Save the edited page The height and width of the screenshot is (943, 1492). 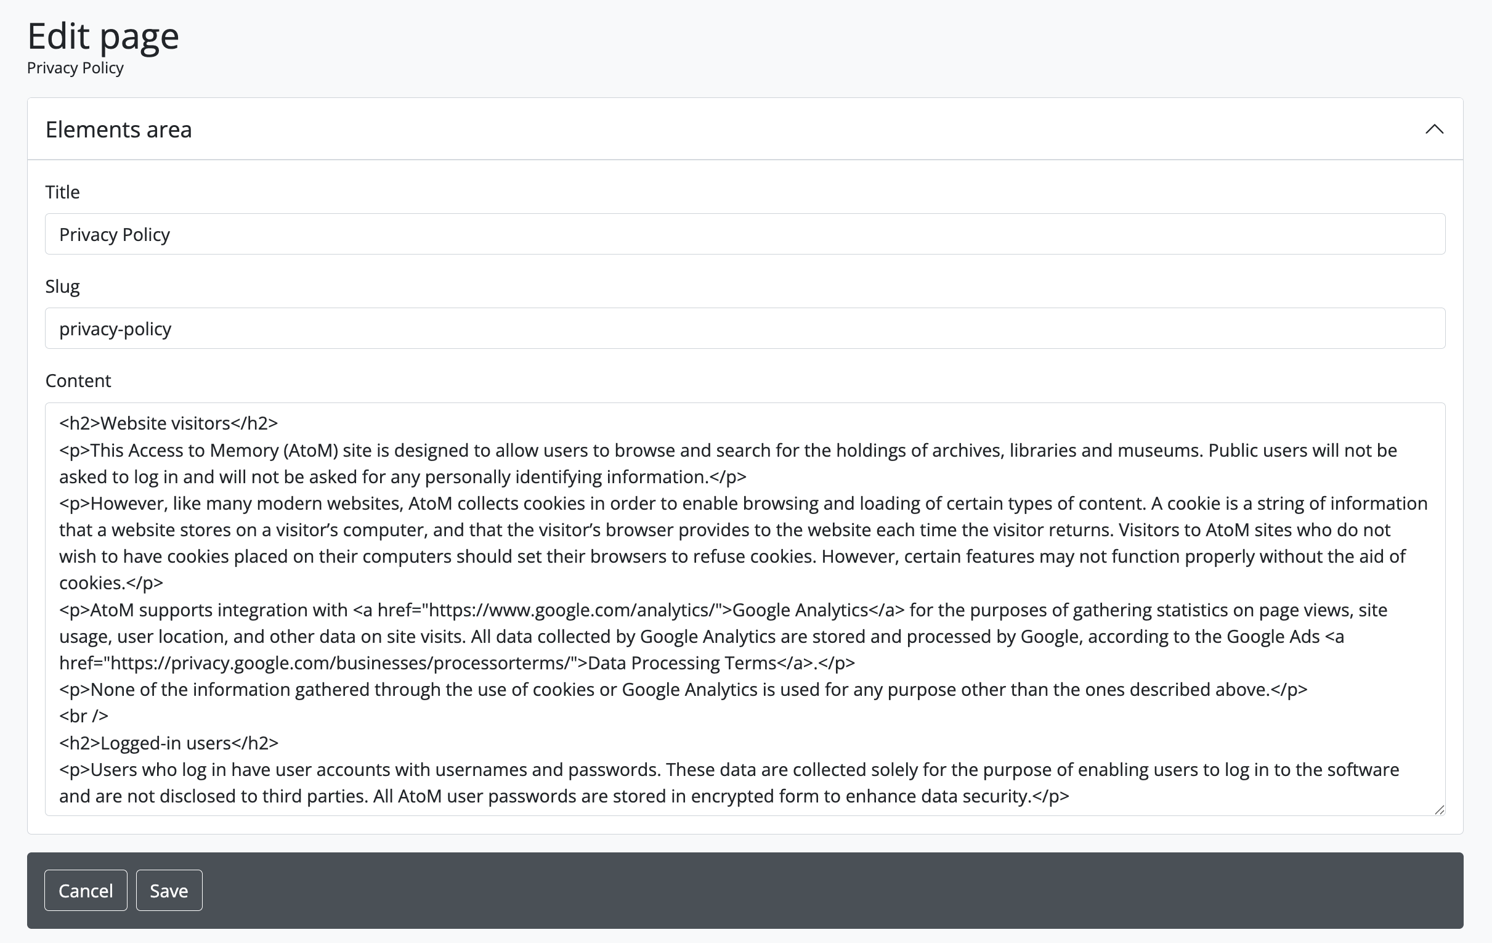point(169,890)
